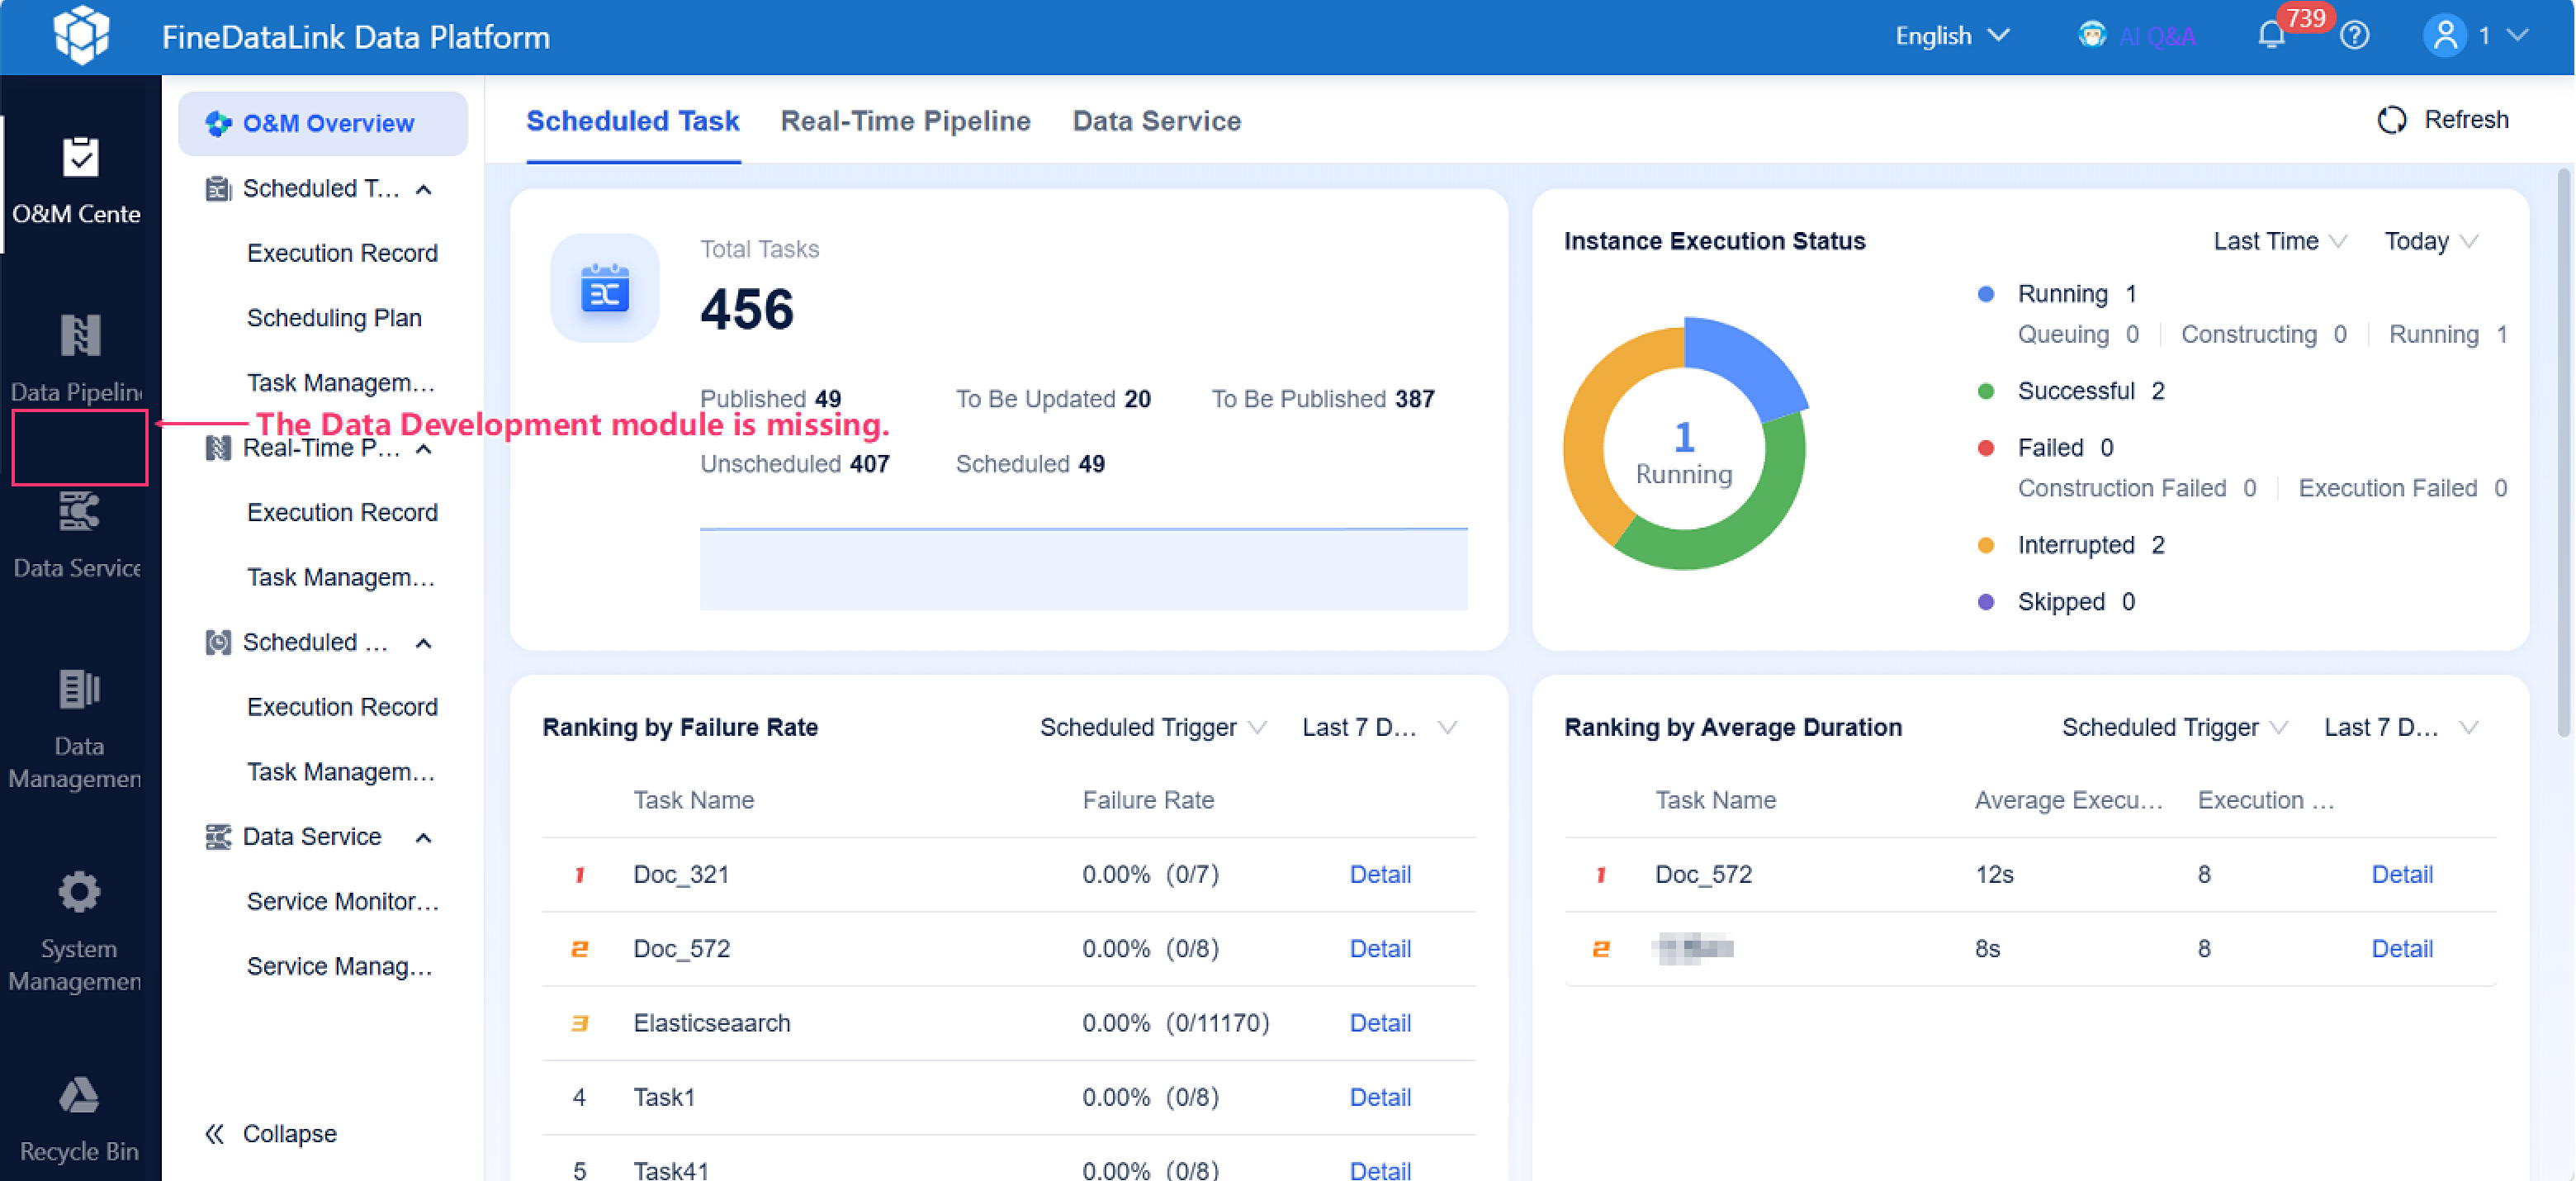
Task: Open Scheduling Plan in the sidebar
Action: click(x=334, y=318)
